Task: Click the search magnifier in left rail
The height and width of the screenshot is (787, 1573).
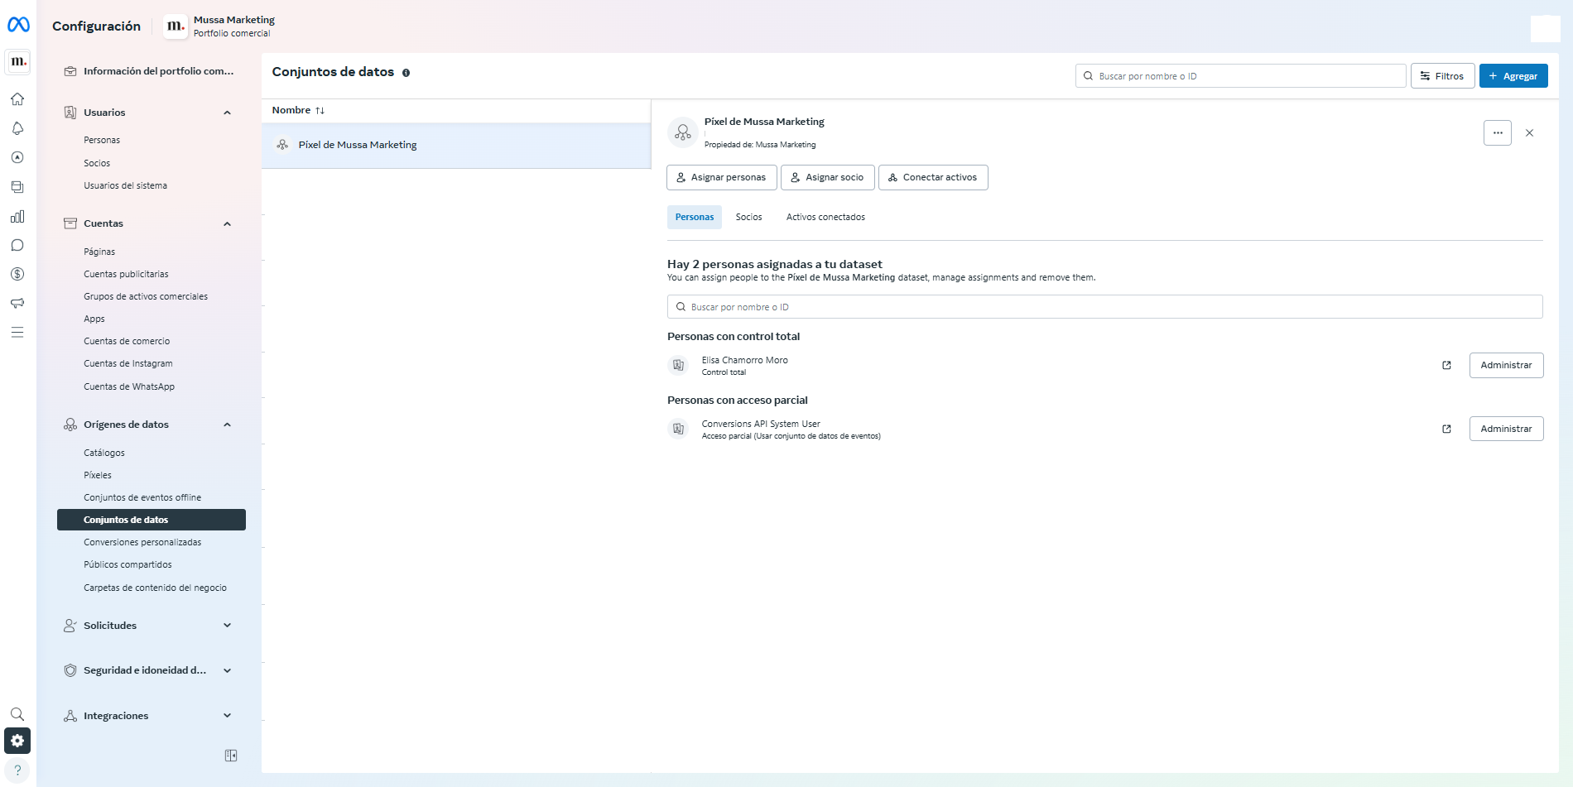Action: coord(17,714)
